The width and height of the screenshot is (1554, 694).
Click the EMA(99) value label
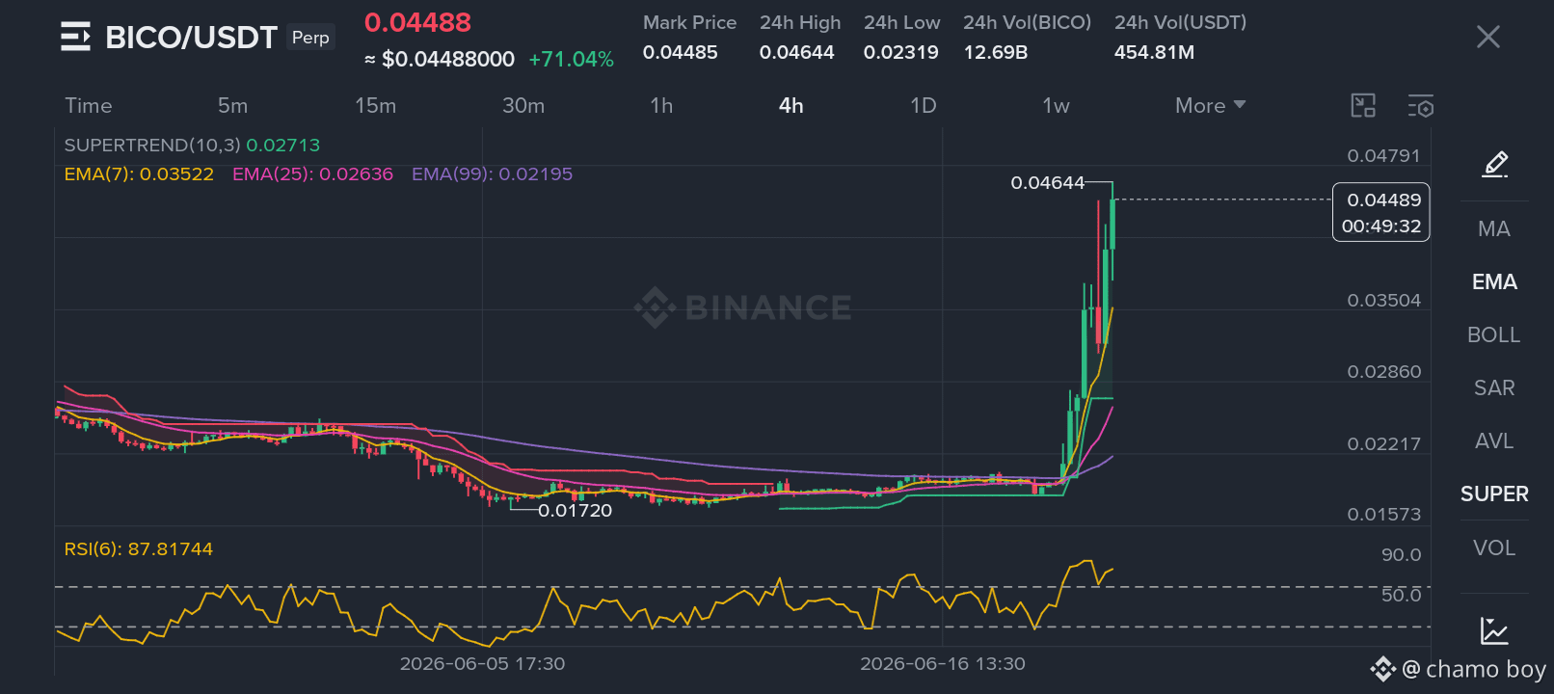pyautogui.click(x=492, y=173)
